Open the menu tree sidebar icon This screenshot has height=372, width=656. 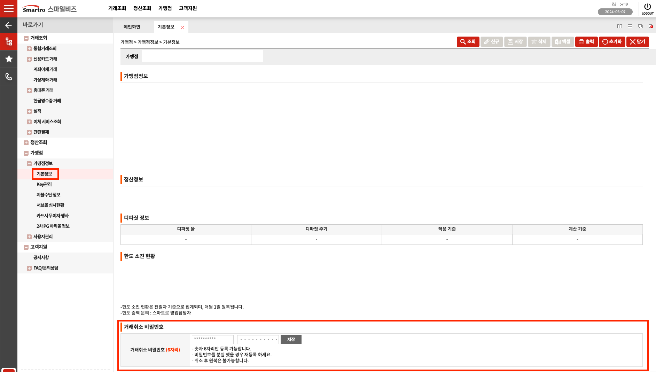pos(9,42)
